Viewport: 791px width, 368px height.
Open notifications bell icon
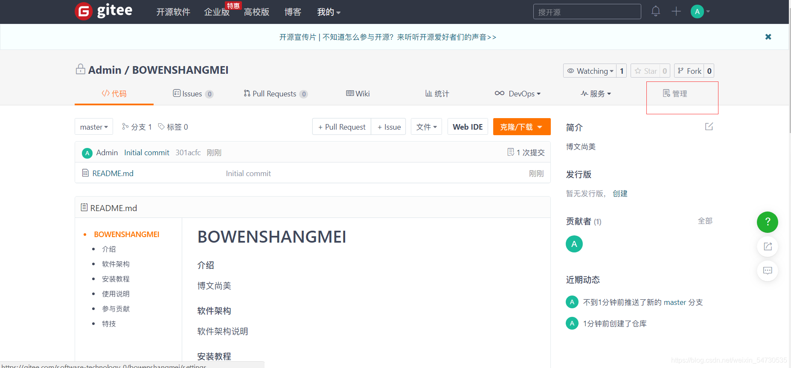click(x=656, y=11)
